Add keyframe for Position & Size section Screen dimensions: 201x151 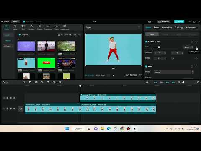coord(196,42)
